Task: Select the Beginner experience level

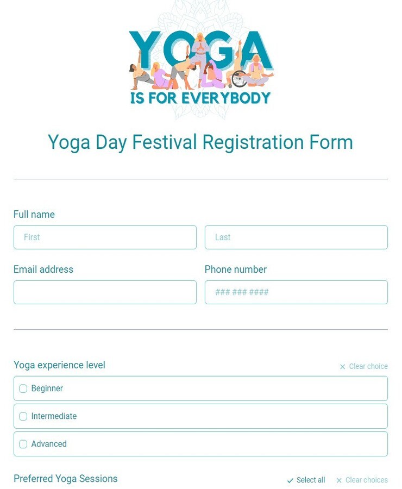Action: [23, 388]
